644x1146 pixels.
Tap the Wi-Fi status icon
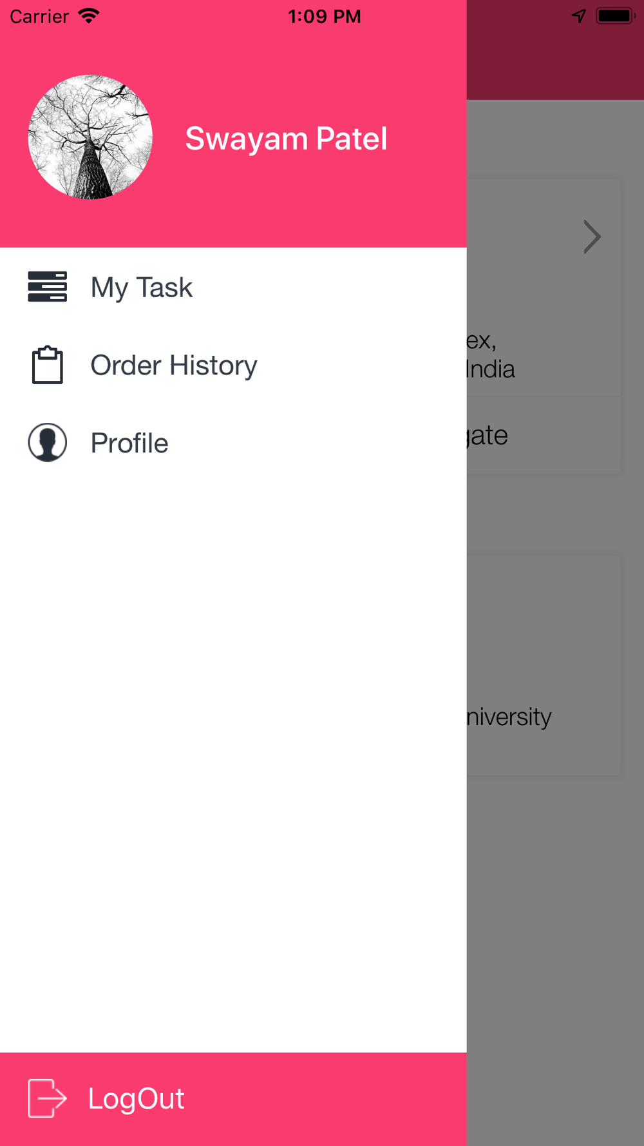point(88,16)
